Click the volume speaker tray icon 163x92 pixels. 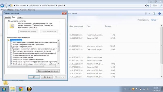click(x=148, y=89)
